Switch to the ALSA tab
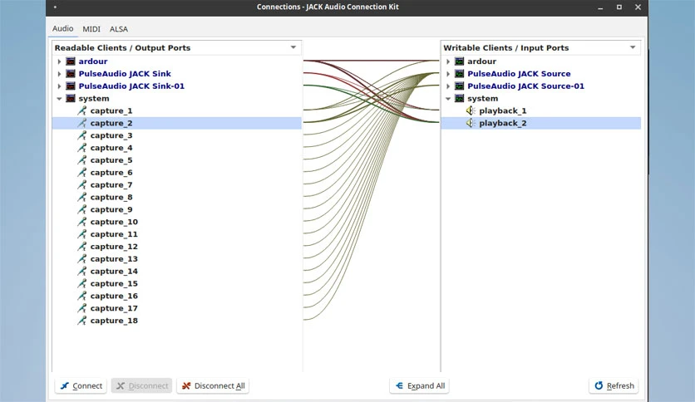695x402 pixels. pos(119,29)
